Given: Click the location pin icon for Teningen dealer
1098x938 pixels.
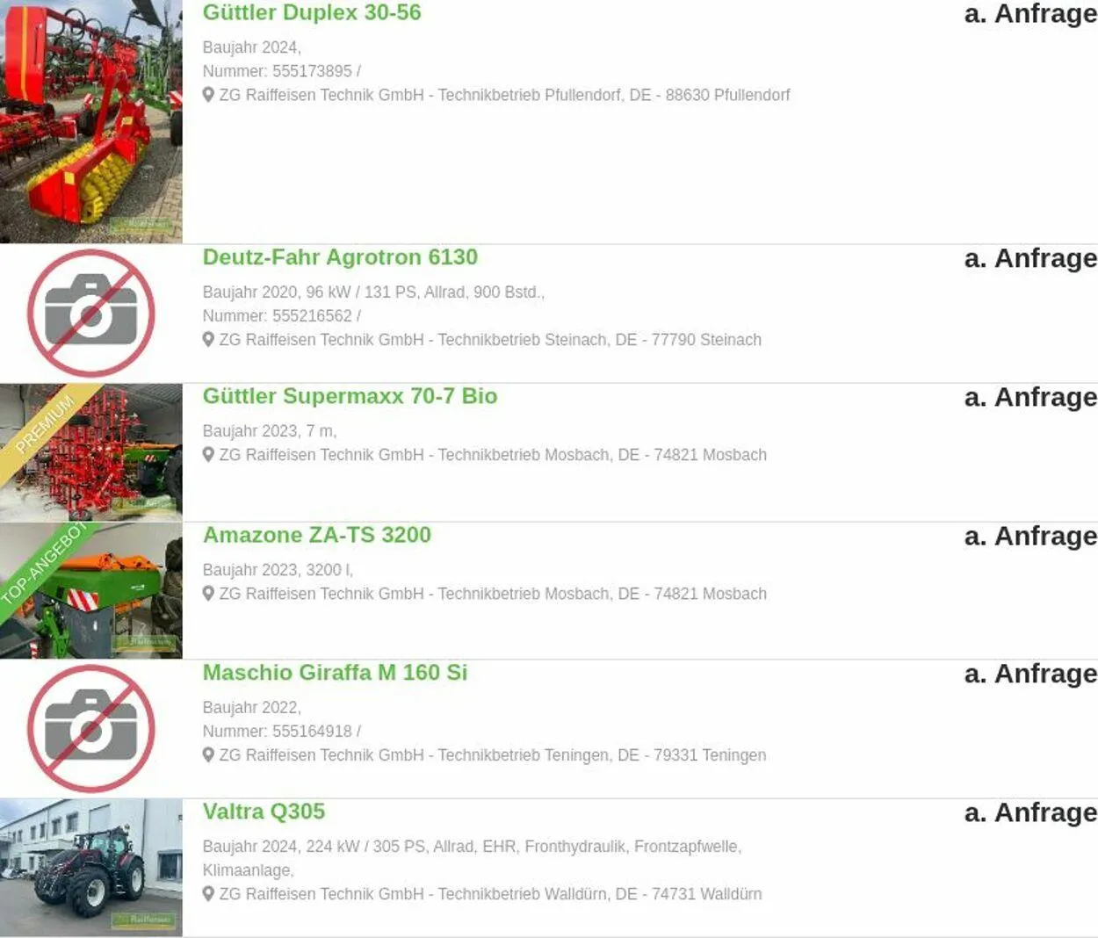Looking at the screenshot, I should click(x=208, y=755).
